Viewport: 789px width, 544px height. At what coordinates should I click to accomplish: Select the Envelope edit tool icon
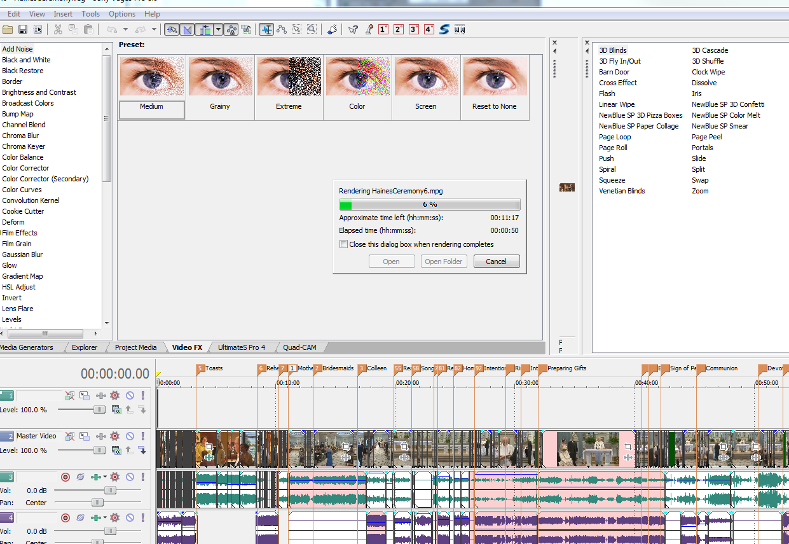click(281, 29)
